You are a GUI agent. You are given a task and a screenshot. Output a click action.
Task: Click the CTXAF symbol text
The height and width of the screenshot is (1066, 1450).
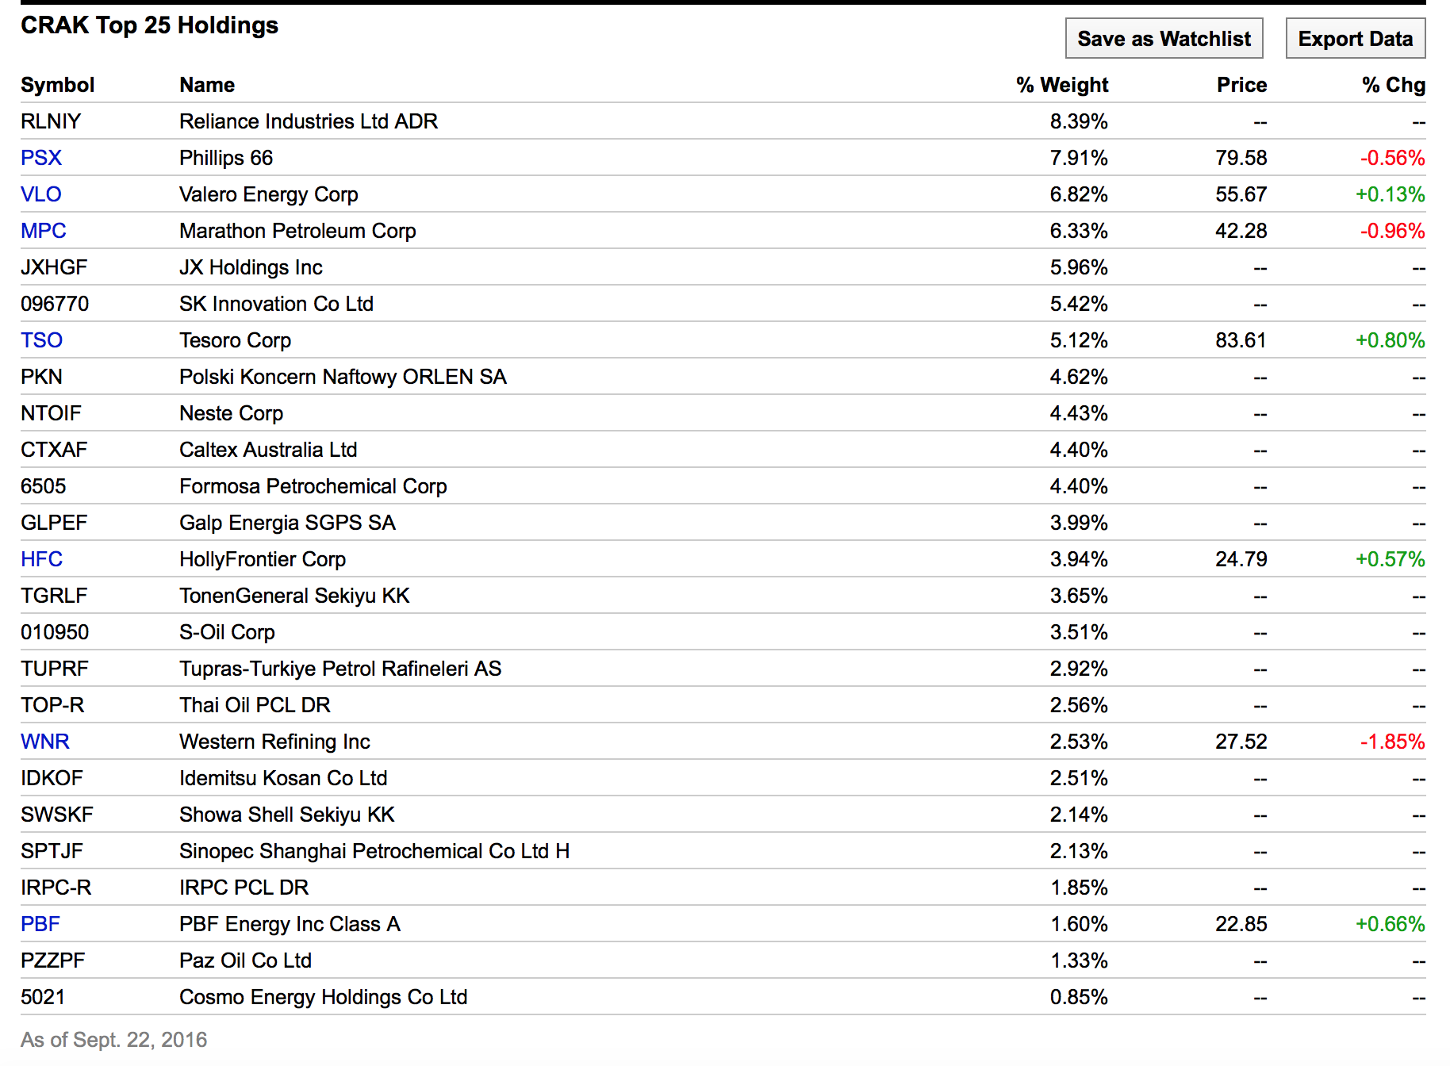(x=54, y=450)
